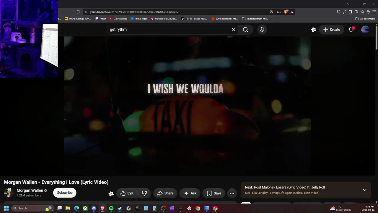
Task: Open the tab search dropdown chevron
Action: [x=348, y=4]
